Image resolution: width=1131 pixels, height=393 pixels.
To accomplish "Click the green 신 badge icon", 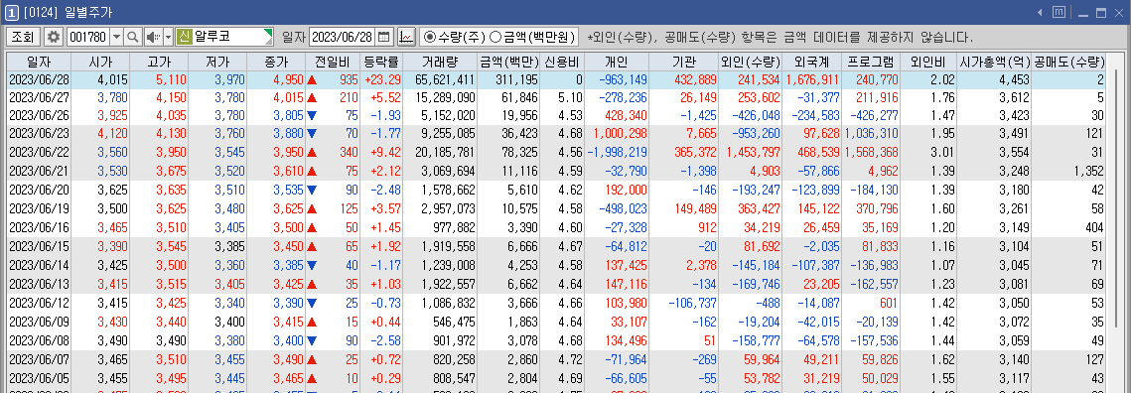I will [184, 37].
